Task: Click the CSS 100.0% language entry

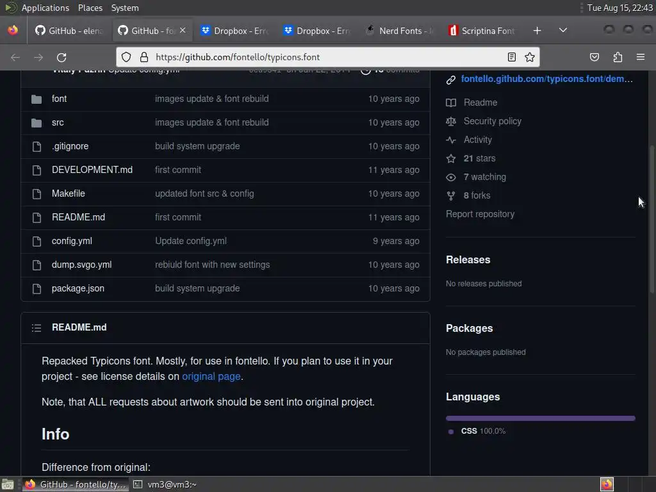Action: coord(477,431)
